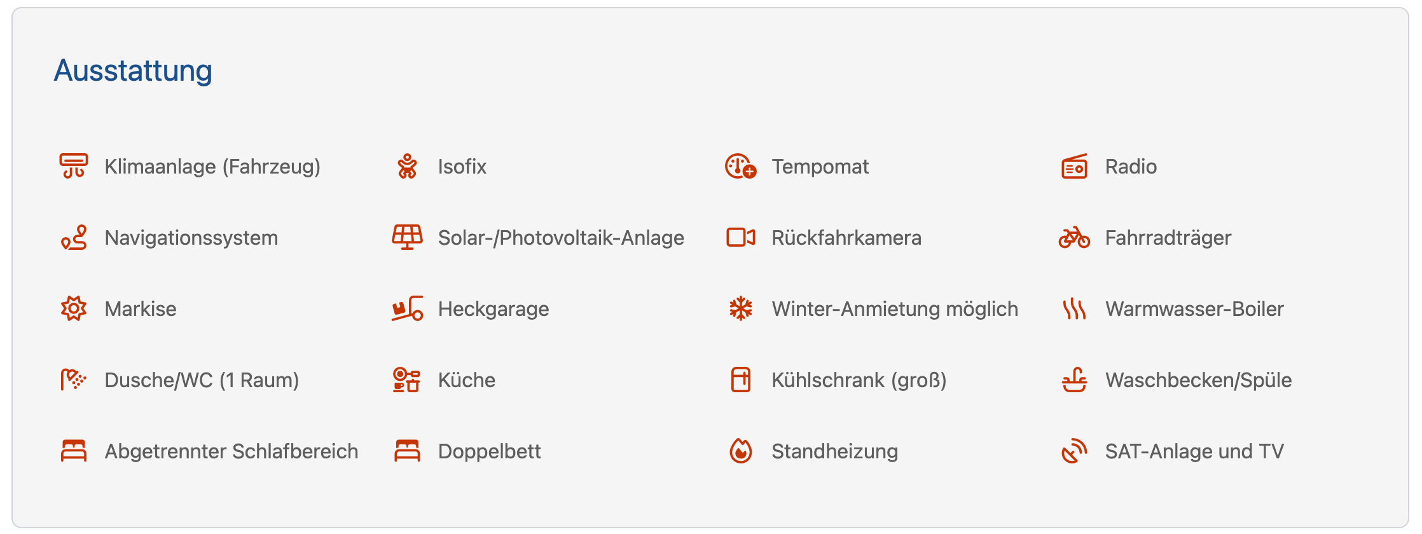Screen dimensions: 1422x534
Task: Click the Doppelbett label
Action: pos(489,451)
